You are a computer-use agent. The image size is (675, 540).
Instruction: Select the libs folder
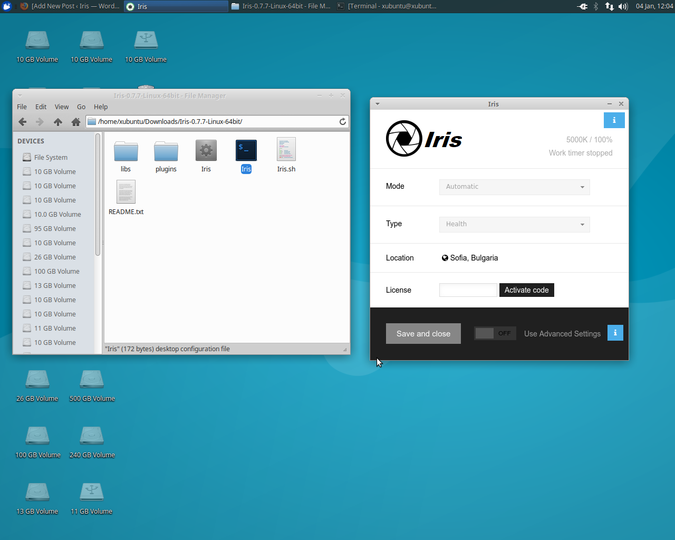tap(126, 156)
